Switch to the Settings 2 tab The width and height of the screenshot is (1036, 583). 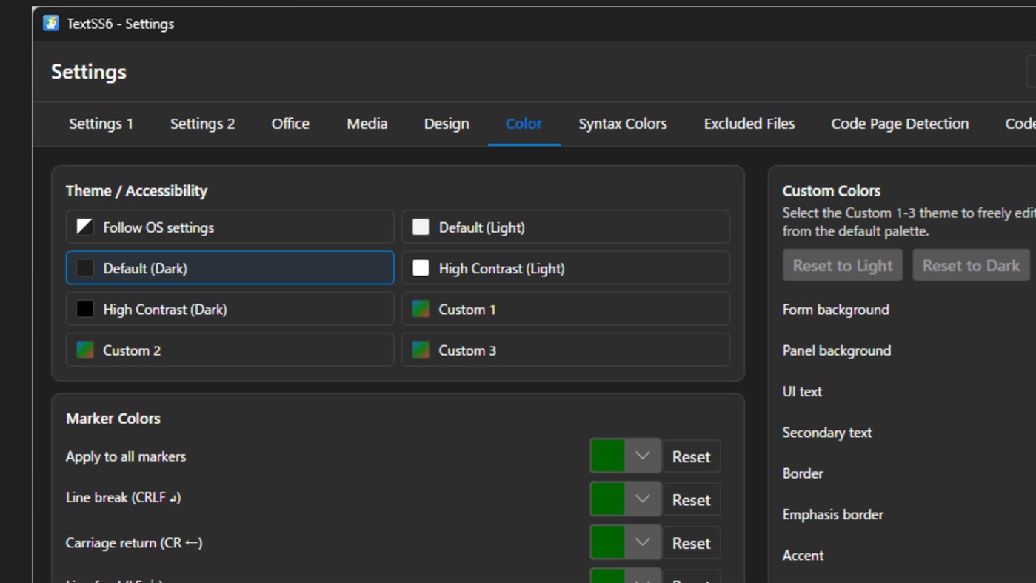coord(202,124)
